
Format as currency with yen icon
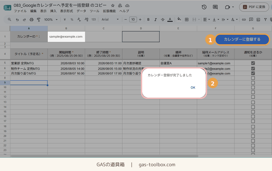pos(65,19)
